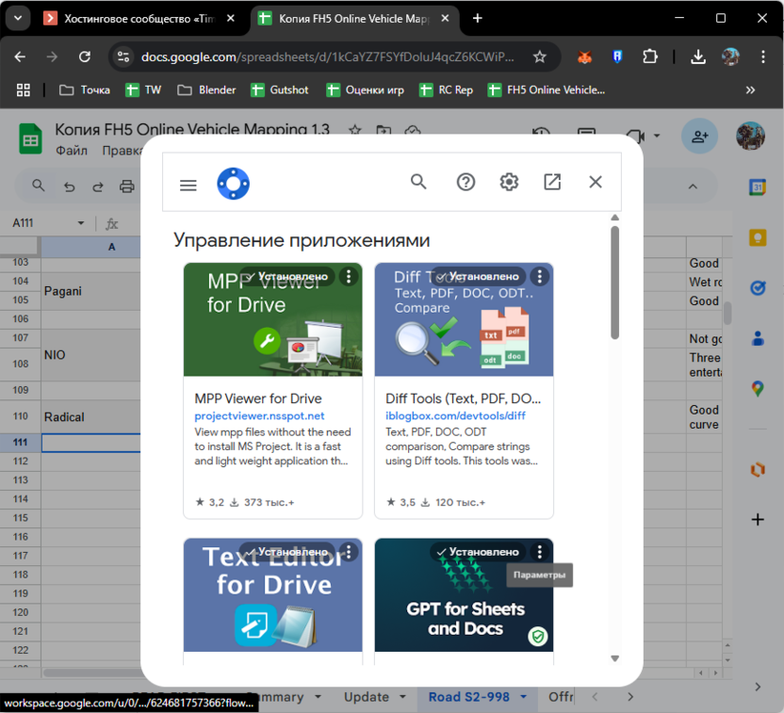This screenshot has height=713, width=784.
Task: Close the app management dialog
Action: point(596,183)
